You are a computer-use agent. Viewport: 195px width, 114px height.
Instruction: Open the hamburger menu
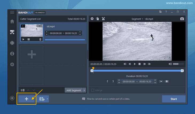tap(12, 12)
